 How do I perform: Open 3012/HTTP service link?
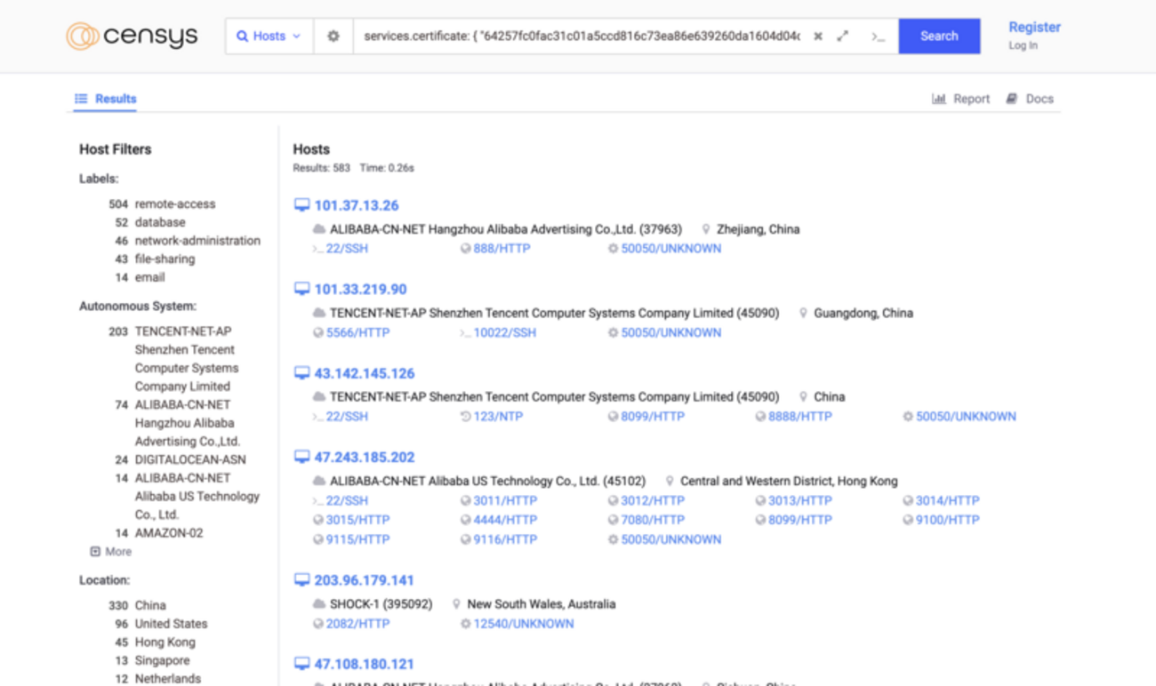[x=653, y=501]
